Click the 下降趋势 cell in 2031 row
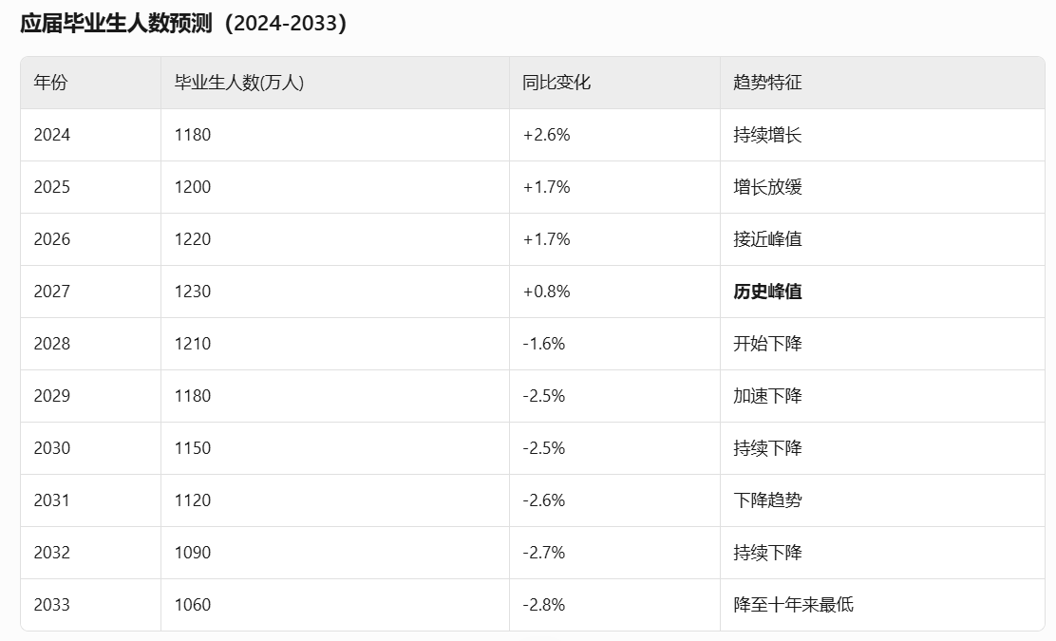This screenshot has width=1056, height=641. pos(767,500)
